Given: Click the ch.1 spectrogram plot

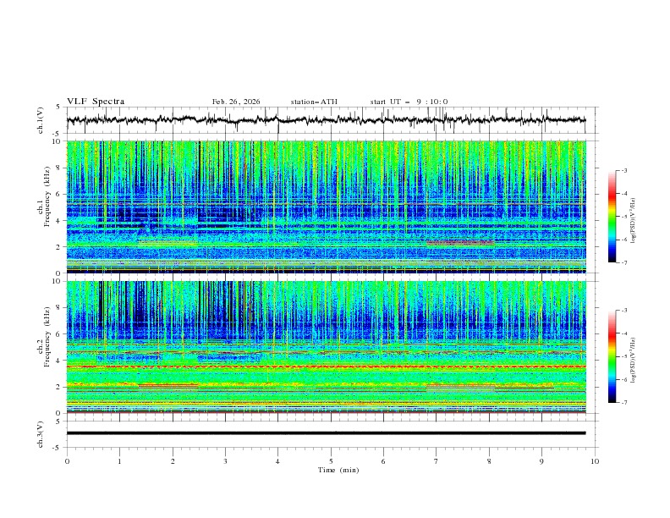Looking at the screenshot, I should [x=326, y=207].
